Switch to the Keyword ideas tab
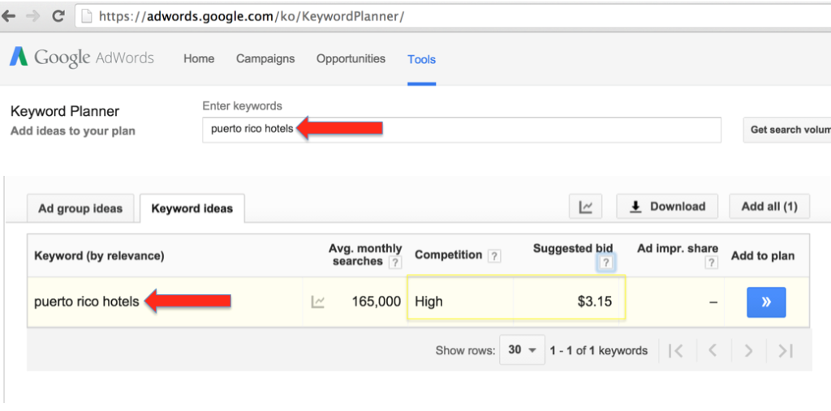831x411 pixels. [192, 208]
